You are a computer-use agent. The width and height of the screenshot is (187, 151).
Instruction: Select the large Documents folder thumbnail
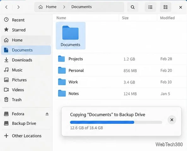pos(71,36)
